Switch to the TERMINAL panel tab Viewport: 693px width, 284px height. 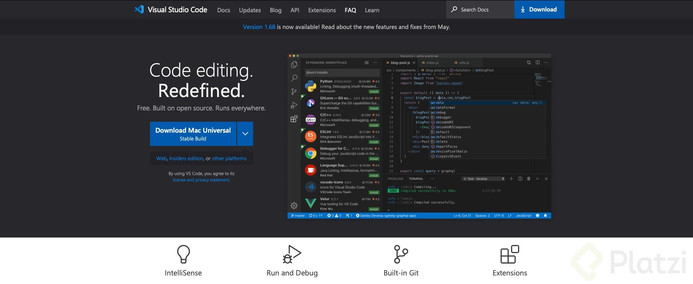tap(416, 179)
